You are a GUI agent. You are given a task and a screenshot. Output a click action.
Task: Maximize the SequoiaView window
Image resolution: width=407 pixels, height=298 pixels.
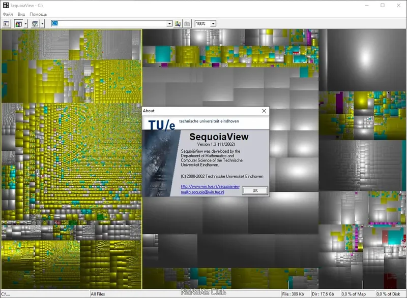tap(383, 5)
